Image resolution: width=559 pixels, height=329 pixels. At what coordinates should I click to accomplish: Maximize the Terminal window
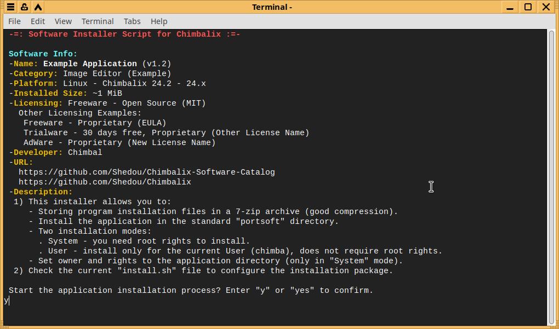pos(528,7)
